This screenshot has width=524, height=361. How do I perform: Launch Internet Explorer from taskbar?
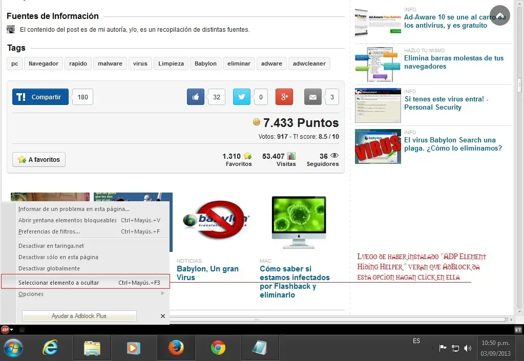point(51,348)
